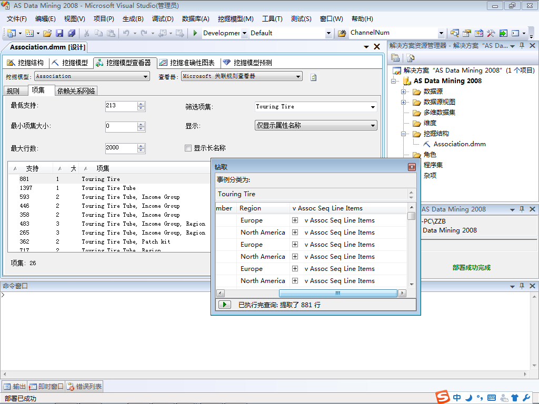Click the 最大行数 input field showing 2000

(x=122, y=148)
